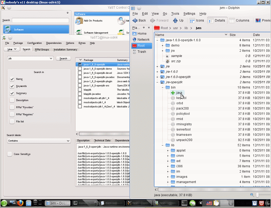Click the usr breadcrumb in Dolphin
This screenshot has width=271, height=208.
[x=176, y=28]
